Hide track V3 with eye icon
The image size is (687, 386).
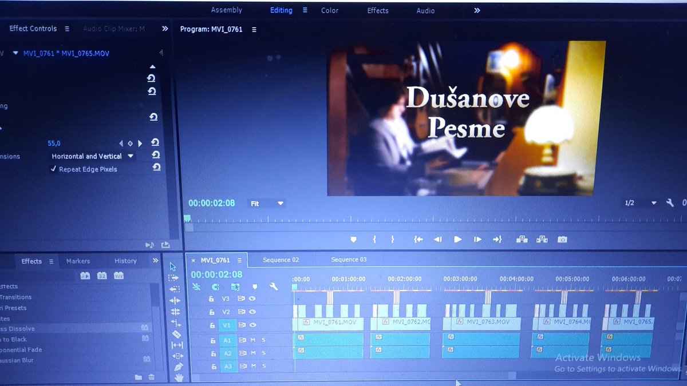pos(252,299)
